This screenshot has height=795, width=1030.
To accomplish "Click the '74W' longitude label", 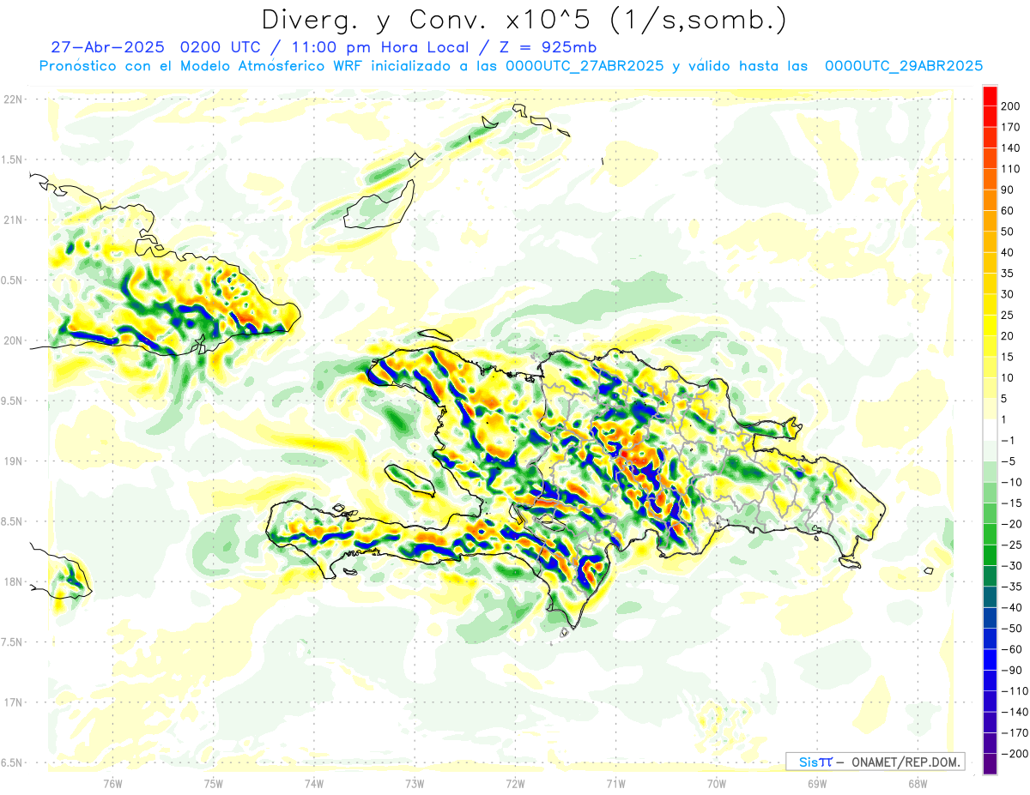I will click(314, 784).
